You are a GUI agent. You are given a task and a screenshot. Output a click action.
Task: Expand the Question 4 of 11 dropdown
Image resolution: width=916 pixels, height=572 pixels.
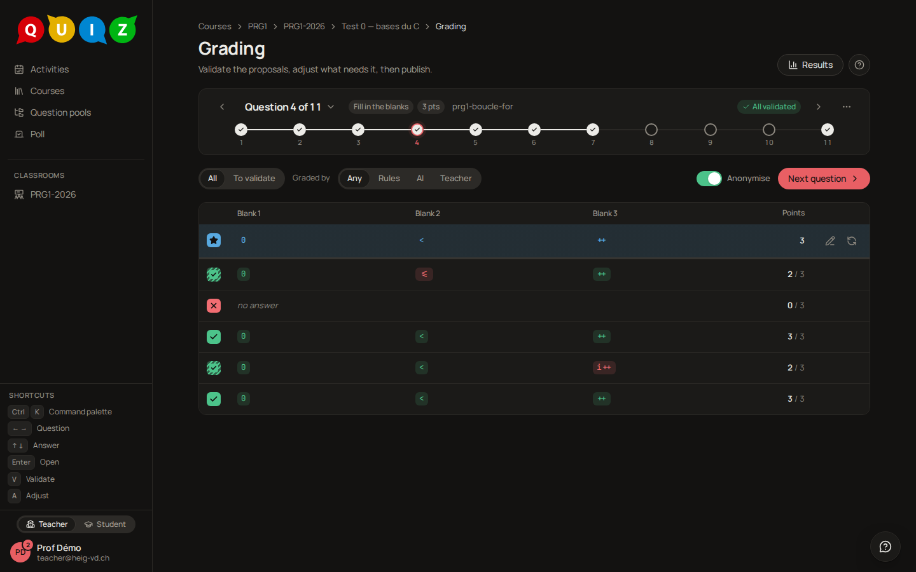pos(289,107)
